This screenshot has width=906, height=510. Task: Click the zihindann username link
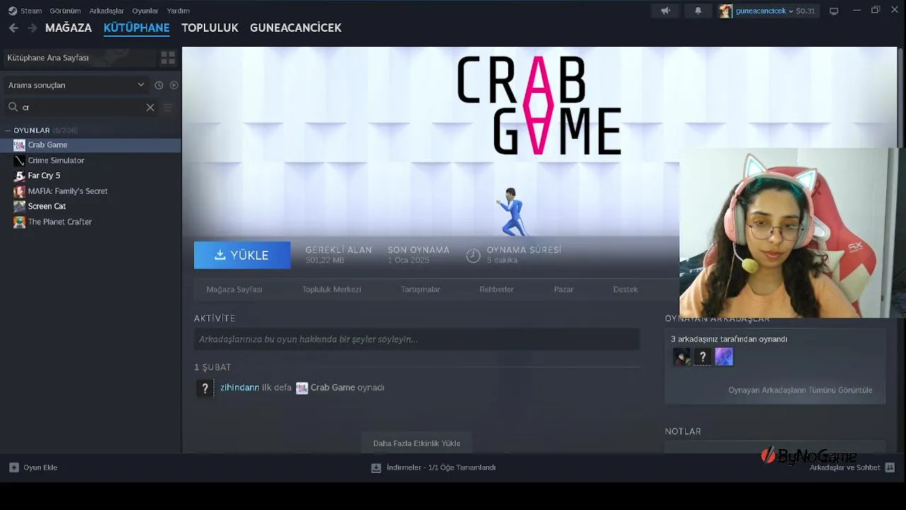tap(239, 388)
